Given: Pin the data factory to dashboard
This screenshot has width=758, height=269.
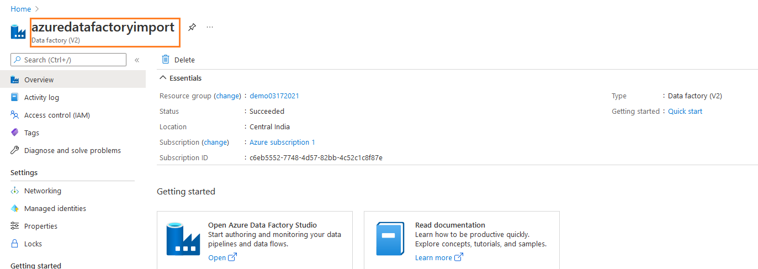Looking at the screenshot, I should pos(192,27).
